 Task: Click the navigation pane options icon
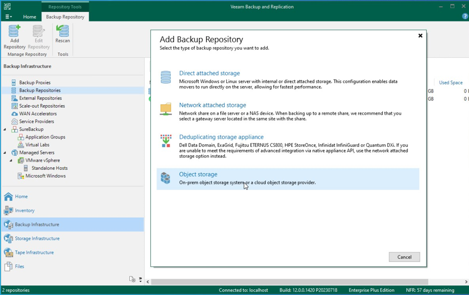tap(132, 279)
